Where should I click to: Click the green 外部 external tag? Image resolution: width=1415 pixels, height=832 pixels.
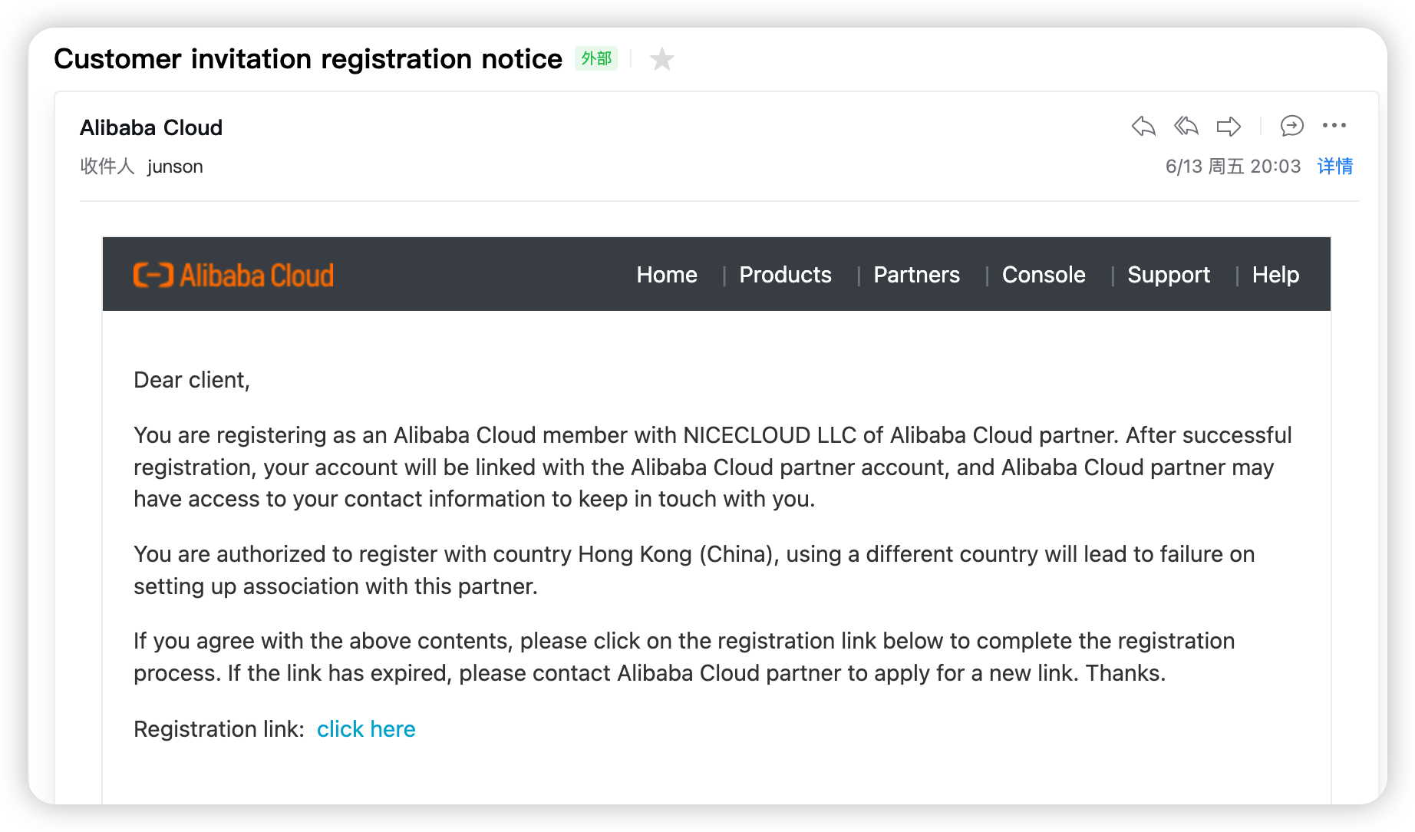596,58
